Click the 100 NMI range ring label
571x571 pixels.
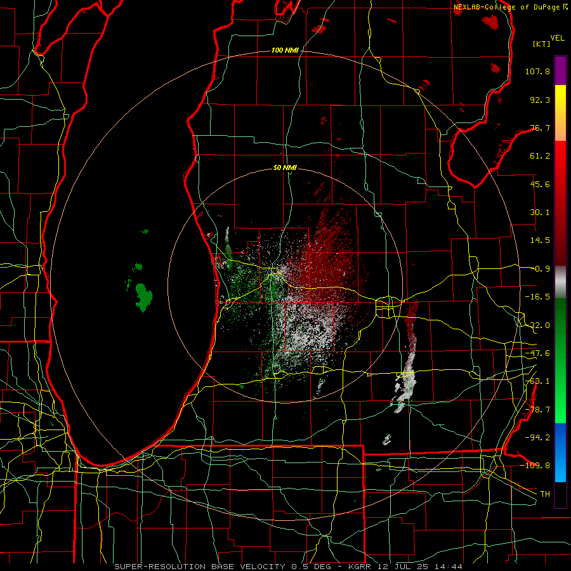click(x=285, y=50)
